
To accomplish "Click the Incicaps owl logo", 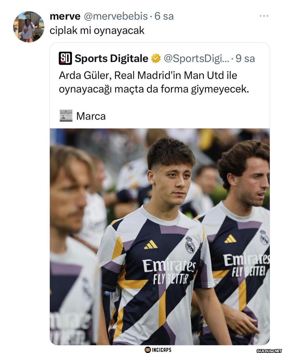I will (148, 349).
